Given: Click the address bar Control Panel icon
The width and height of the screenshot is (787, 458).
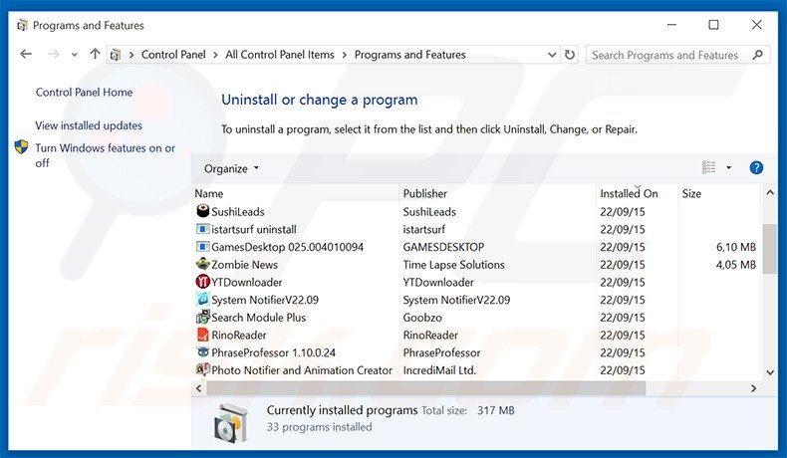Looking at the screenshot, I should [116, 55].
